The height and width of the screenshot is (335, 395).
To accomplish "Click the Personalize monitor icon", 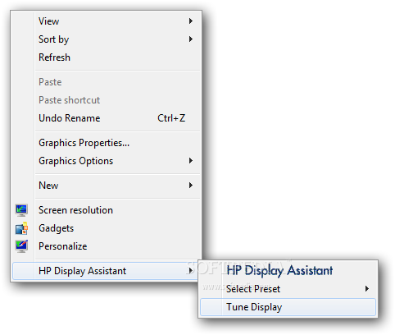I will 21,246.
